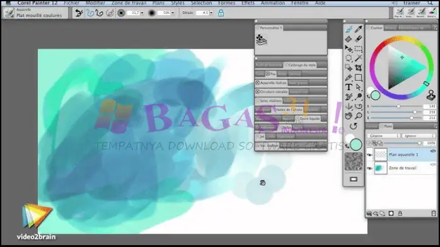Image resolution: width=440 pixels, height=247 pixels.
Task: Select the Mirror Painting tool
Action: click(349, 106)
